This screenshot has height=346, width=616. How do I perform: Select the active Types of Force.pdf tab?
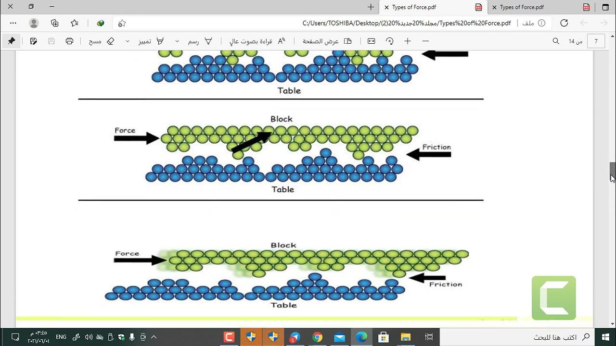pyautogui.click(x=434, y=7)
